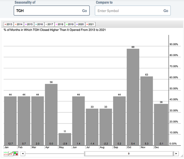Click the May bar showing 11
Image resolution: width=184 pixels, height=159 pixels.
[x=65, y=139]
